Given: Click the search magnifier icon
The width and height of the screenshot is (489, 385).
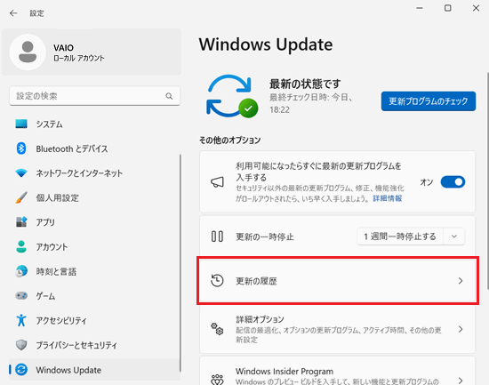Looking at the screenshot, I should 169,96.
